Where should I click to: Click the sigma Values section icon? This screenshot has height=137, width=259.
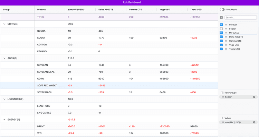tap(222, 118)
